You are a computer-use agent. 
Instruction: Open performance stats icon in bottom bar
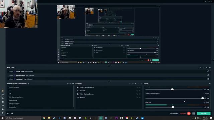8,113
